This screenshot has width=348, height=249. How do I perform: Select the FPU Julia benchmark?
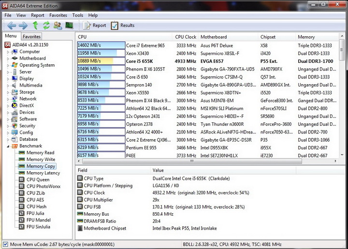click(35, 213)
